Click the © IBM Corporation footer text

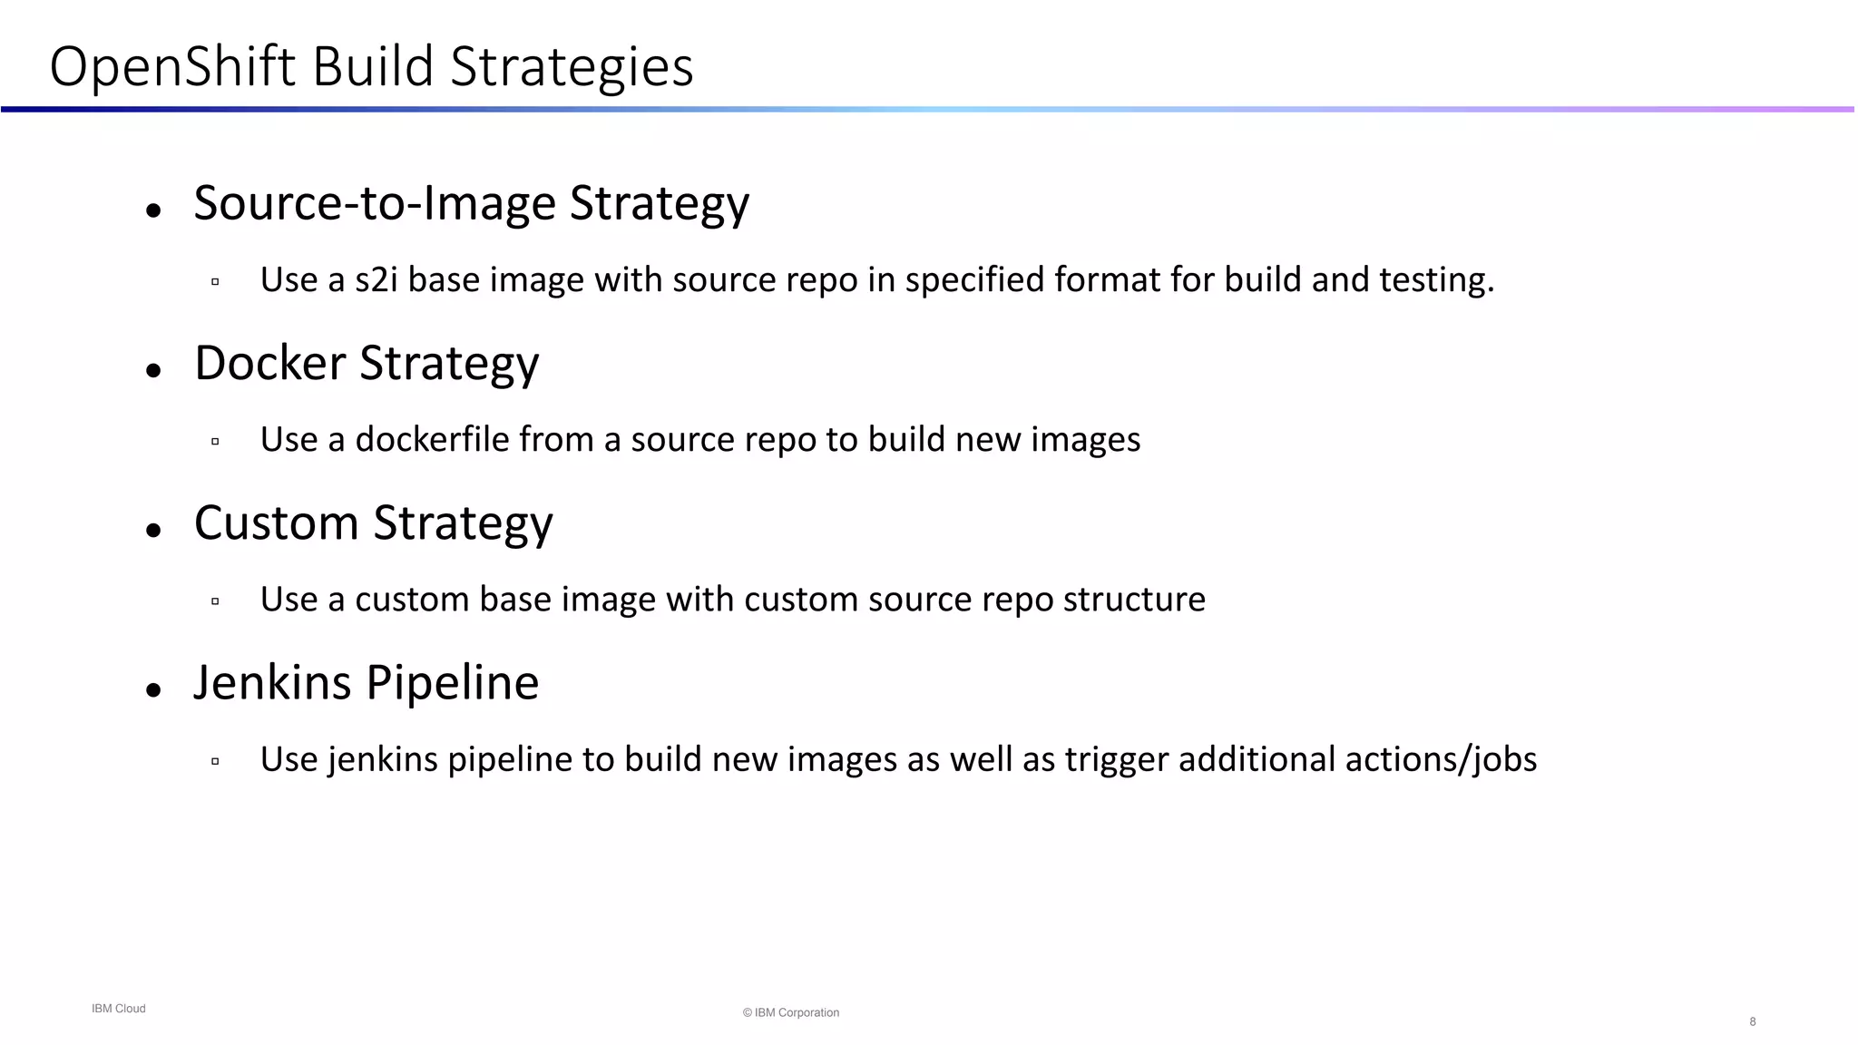[790, 1012]
